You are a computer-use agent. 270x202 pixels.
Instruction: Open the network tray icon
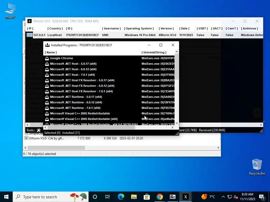click(230, 197)
